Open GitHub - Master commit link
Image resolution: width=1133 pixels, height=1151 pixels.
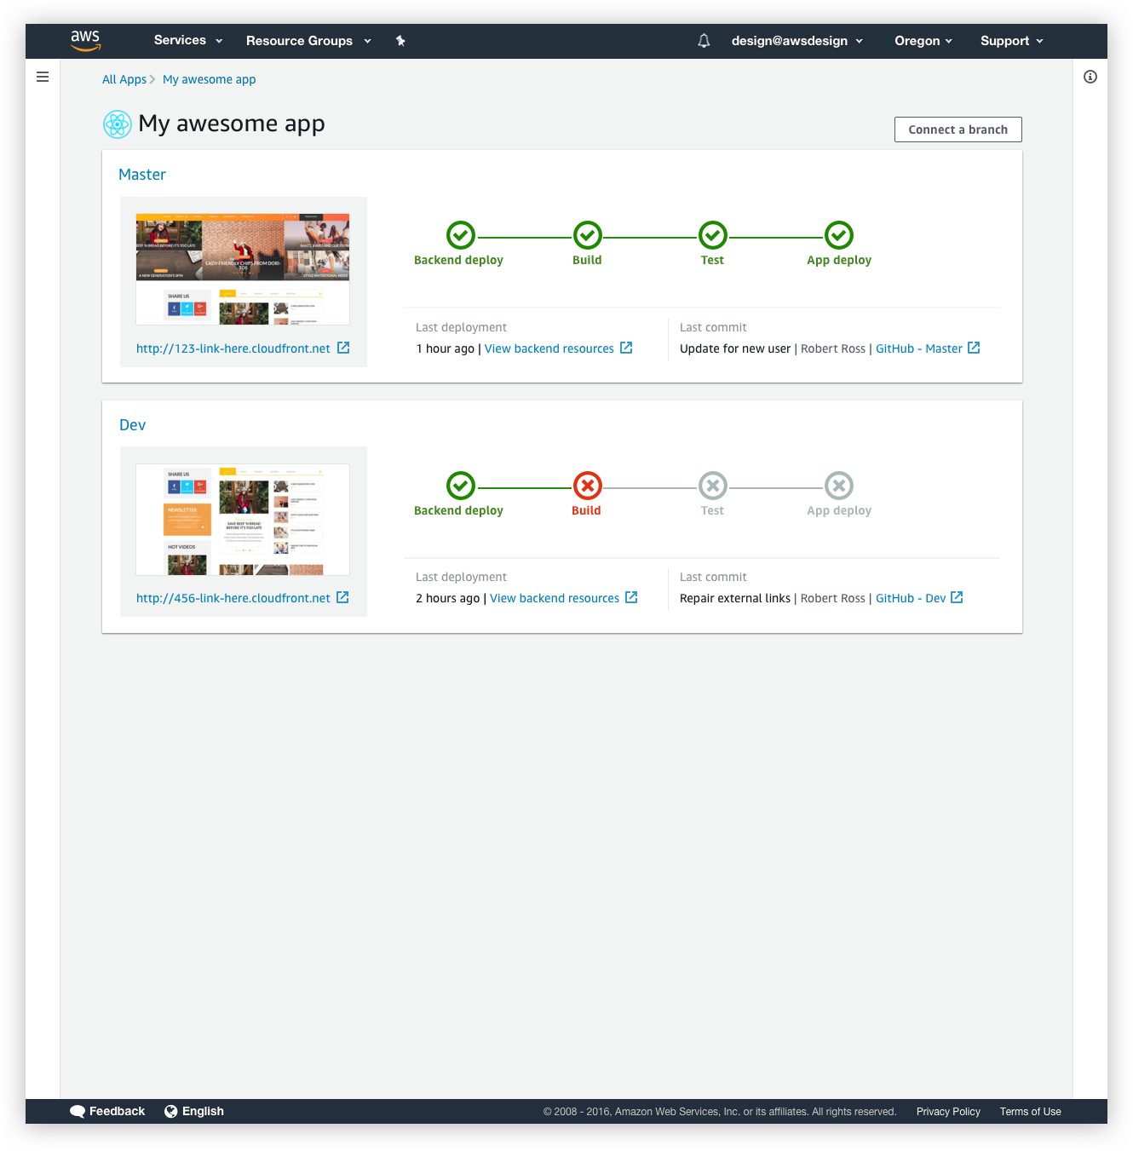pyautogui.click(x=919, y=348)
